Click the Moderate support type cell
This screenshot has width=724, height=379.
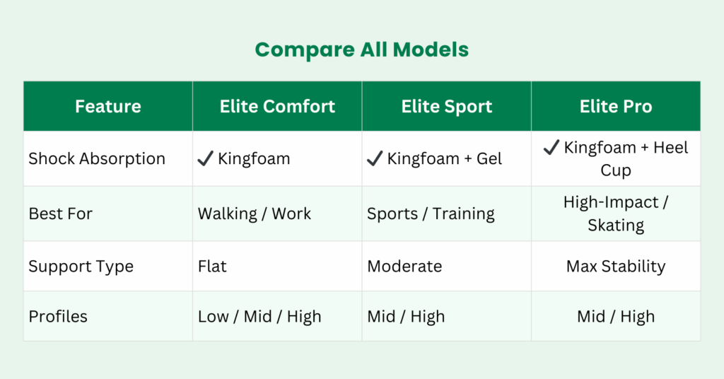point(404,267)
